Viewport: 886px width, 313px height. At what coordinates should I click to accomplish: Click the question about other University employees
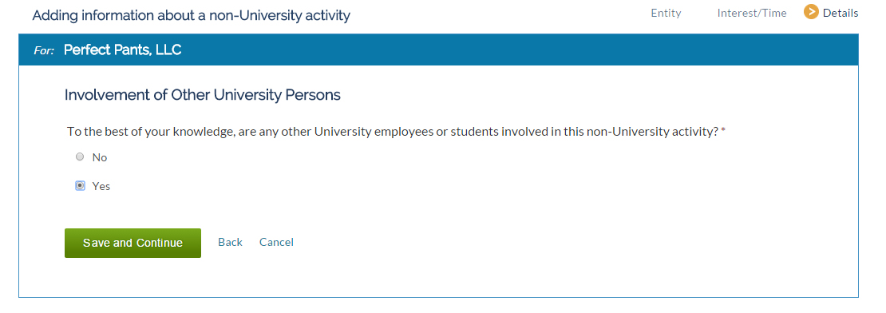pyautogui.click(x=392, y=132)
